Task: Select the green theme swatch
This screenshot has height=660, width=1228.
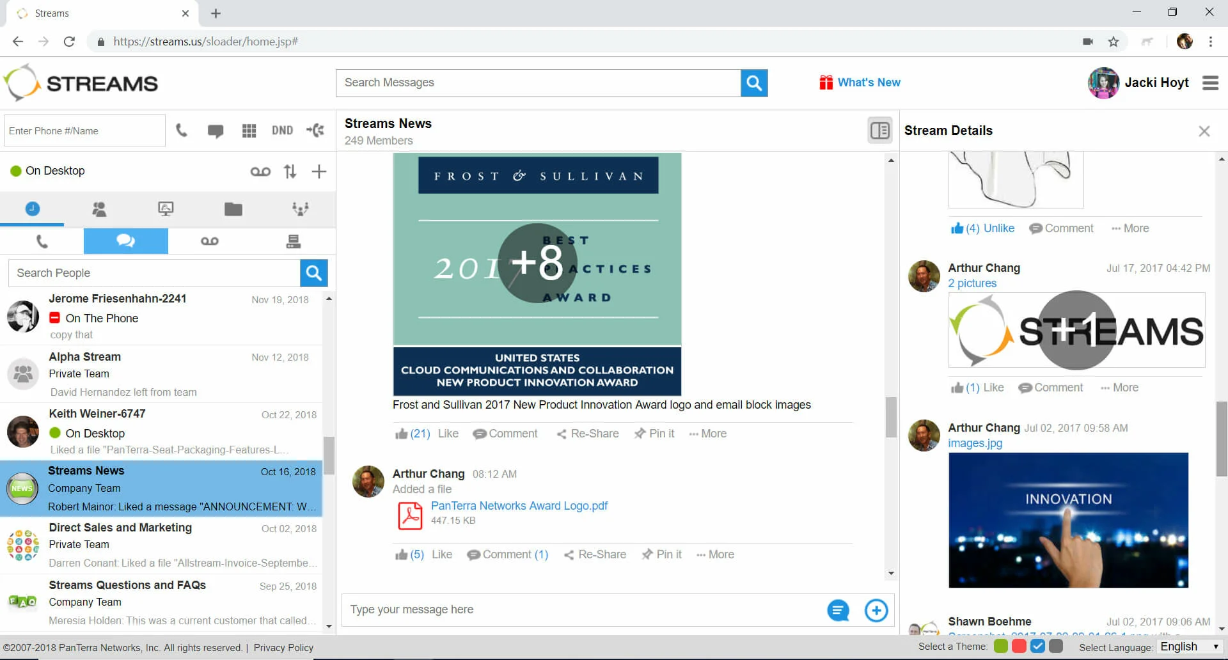Action: (x=1001, y=647)
